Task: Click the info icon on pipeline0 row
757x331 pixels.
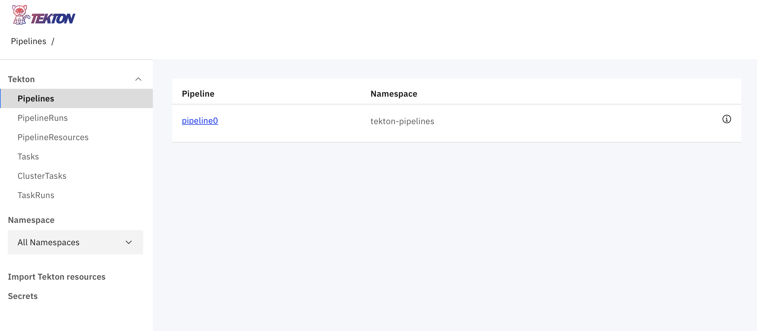Action: point(726,119)
